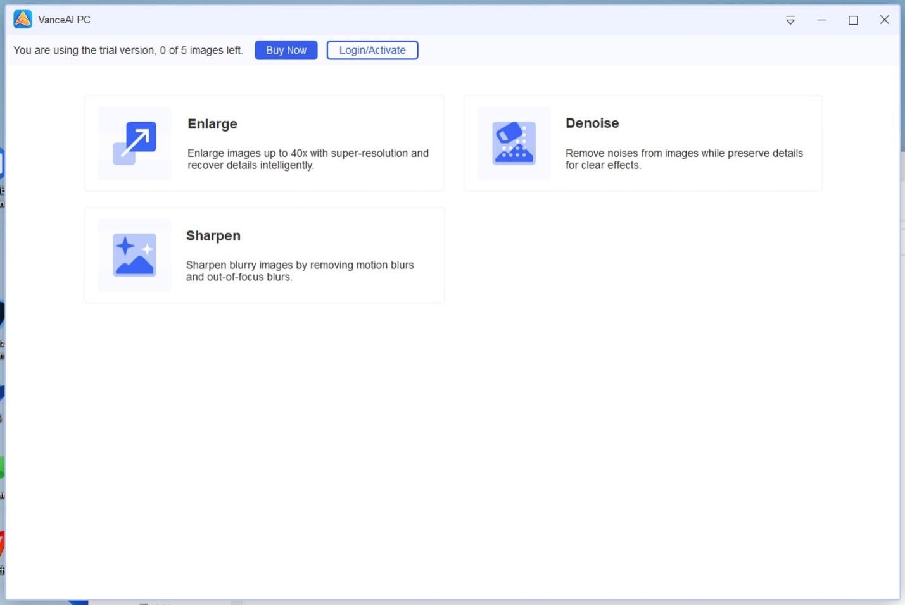Click the VanceAI PC logo icon
This screenshot has width=905, height=605.
(x=23, y=20)
